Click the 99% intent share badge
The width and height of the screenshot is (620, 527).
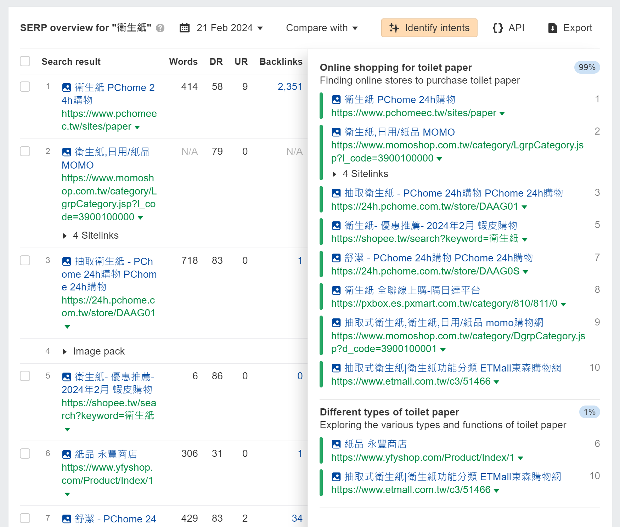click(587, 67)
